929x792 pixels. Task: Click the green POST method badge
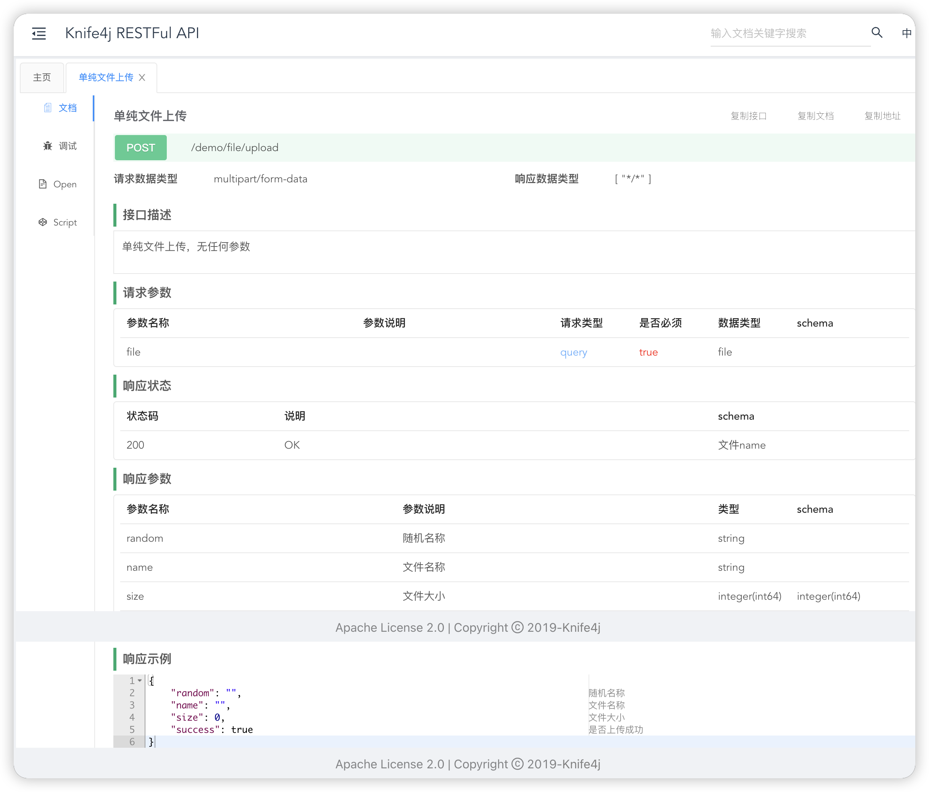141,148
